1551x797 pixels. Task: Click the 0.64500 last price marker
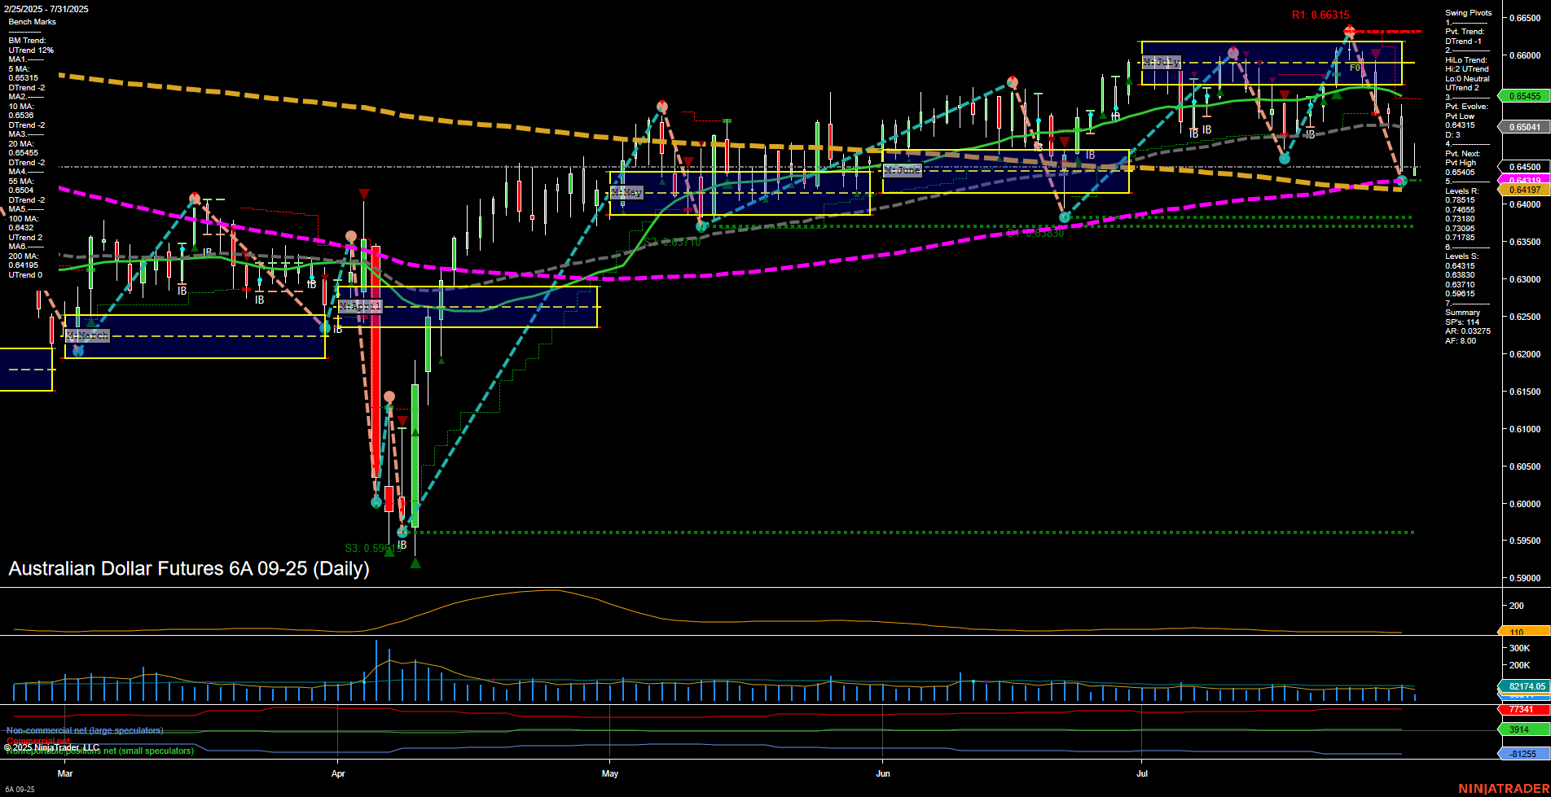1524,167
